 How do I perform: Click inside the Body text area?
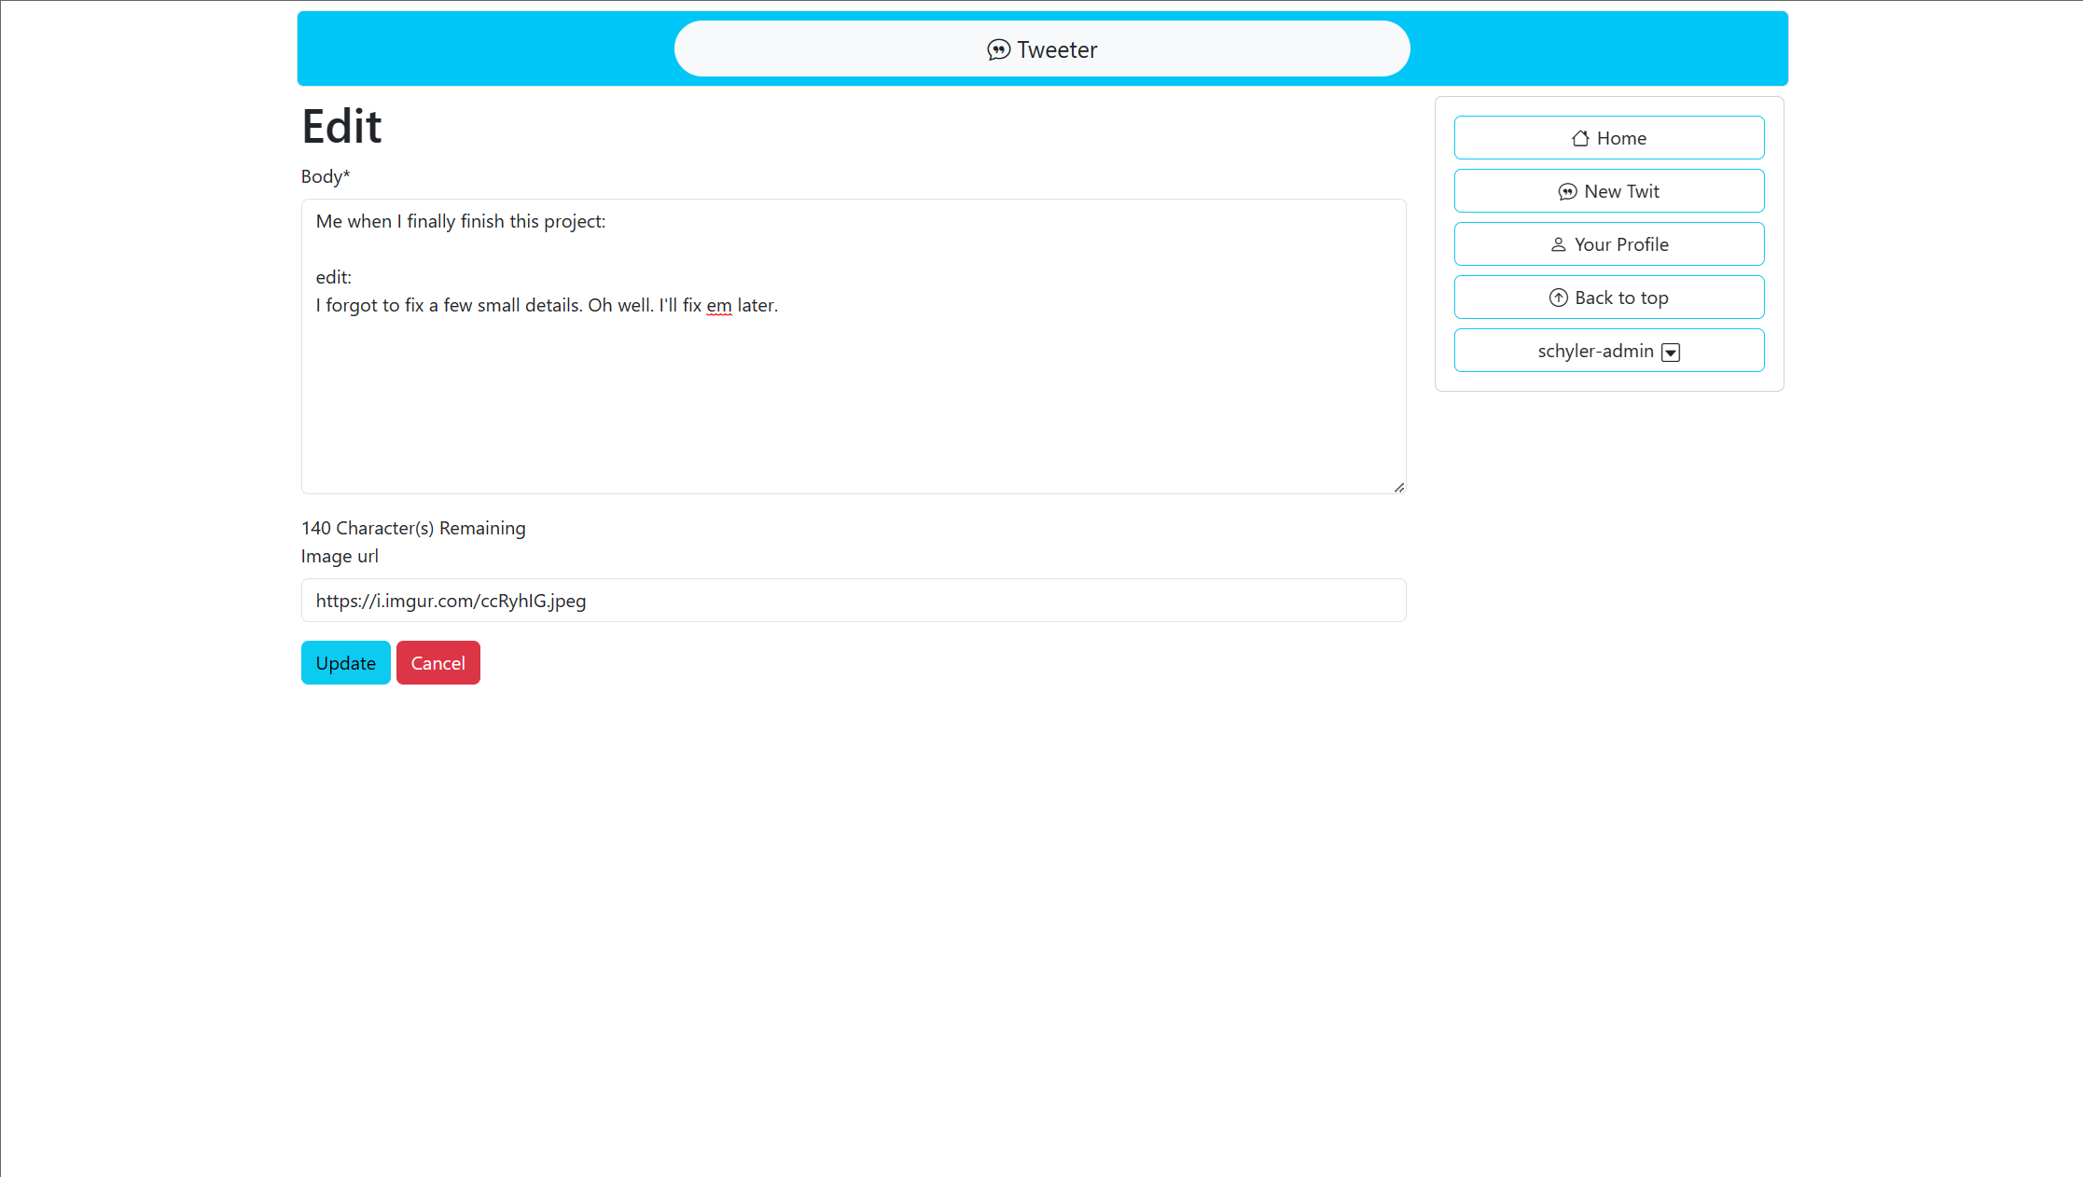pos(853,401)
